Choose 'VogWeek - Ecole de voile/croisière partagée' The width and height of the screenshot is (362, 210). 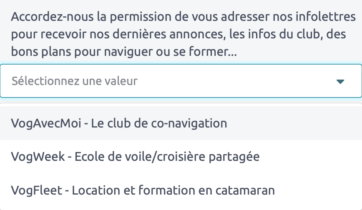[136, 157]
